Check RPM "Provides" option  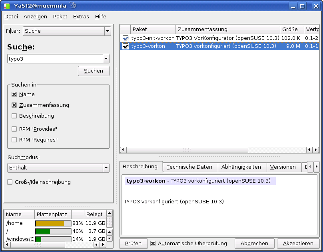point(14,129)
